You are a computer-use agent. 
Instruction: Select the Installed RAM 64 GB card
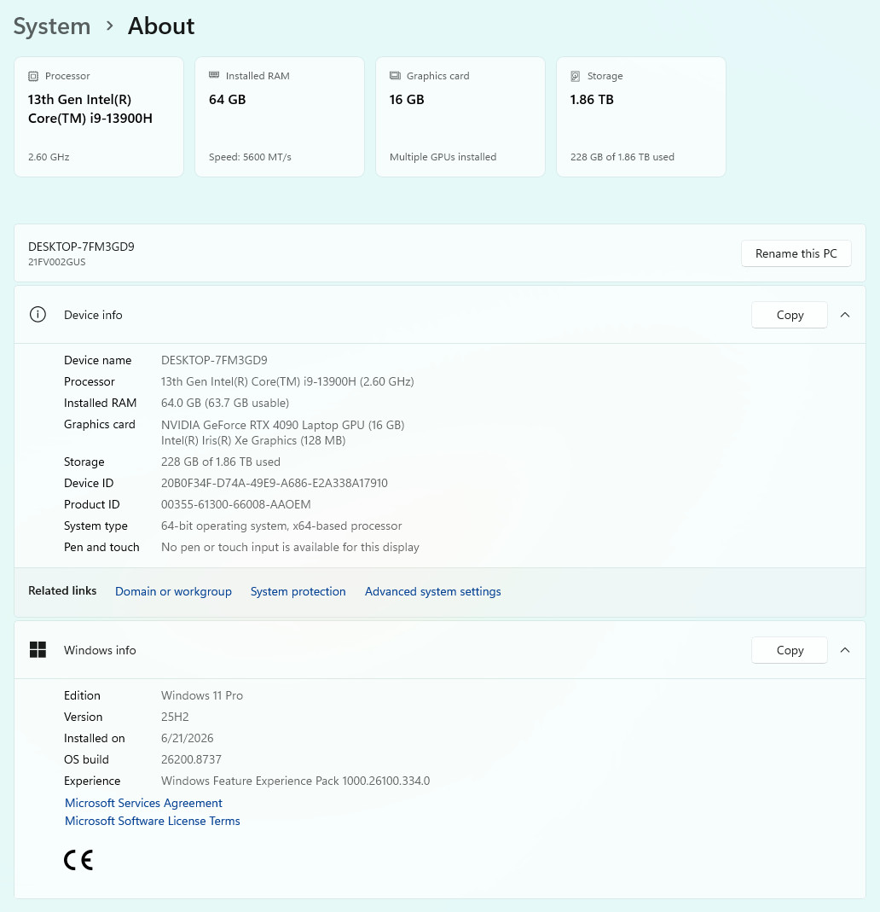pos(280,117)
